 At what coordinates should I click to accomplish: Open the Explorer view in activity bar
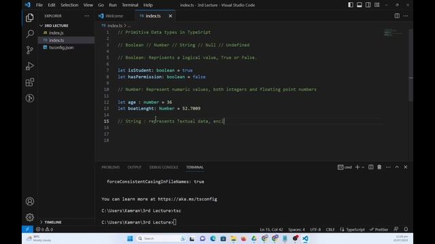[x=30, y=18]
